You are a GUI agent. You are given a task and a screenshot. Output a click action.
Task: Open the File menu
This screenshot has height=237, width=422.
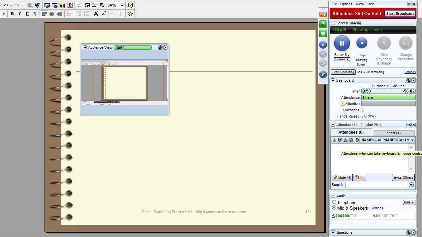point(334,4)
